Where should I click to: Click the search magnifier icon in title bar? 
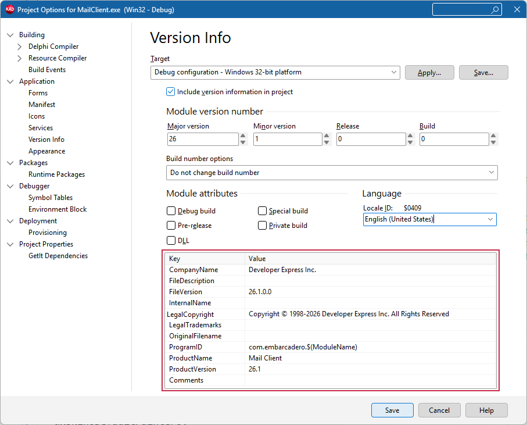click(x=494, y=10)
